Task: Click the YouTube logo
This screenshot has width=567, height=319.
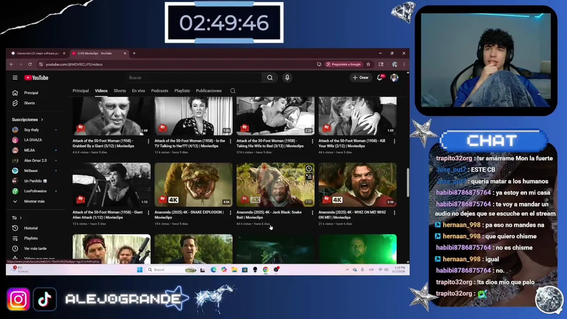Action: (36, 78)
